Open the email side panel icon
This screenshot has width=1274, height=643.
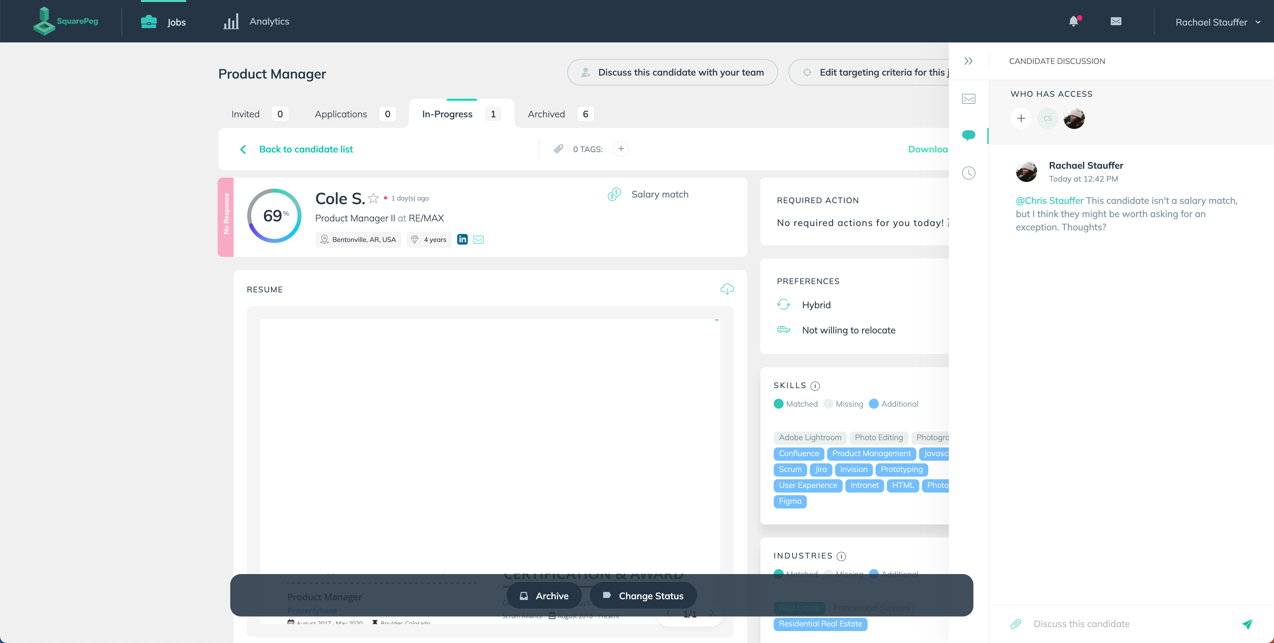968,99
